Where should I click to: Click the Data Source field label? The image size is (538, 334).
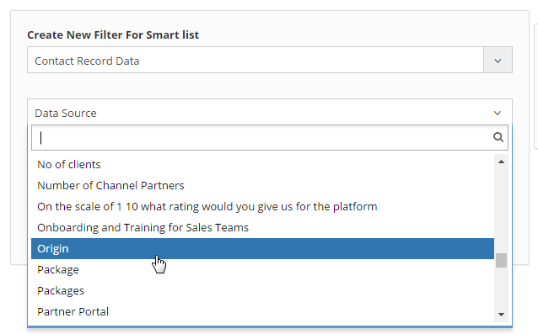66,113
